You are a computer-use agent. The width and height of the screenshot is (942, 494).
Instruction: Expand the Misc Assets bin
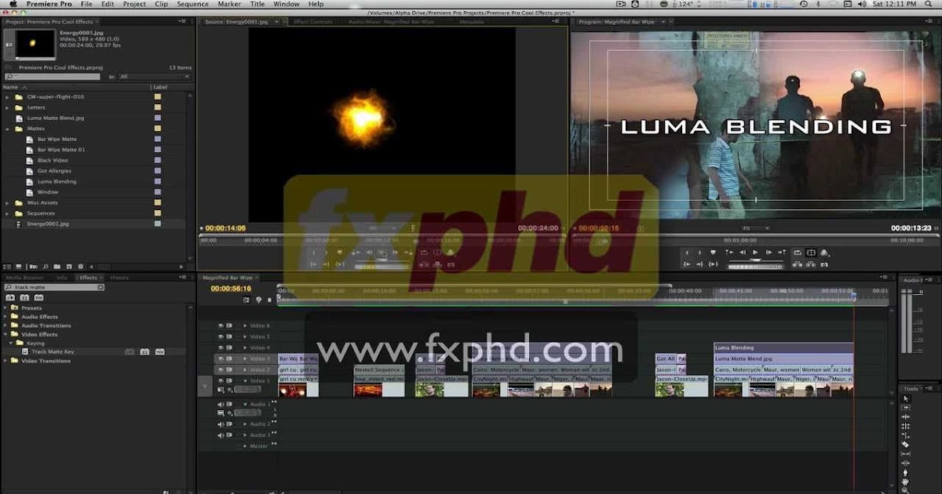point(8,202)
